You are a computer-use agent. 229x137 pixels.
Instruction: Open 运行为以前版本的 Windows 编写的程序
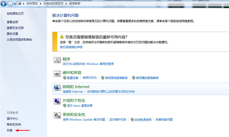(88, 64)
